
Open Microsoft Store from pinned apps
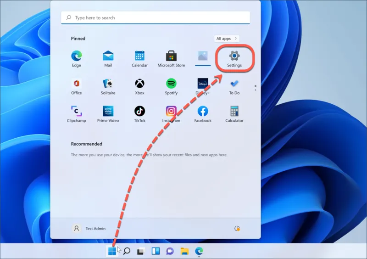coord(171,59)
